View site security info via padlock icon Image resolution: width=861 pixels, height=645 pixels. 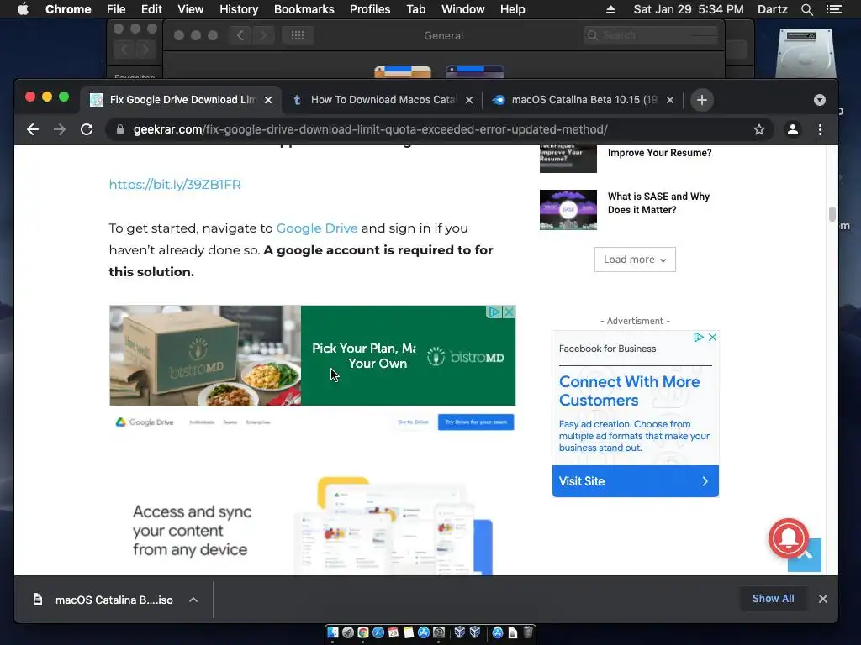[119, 129]
